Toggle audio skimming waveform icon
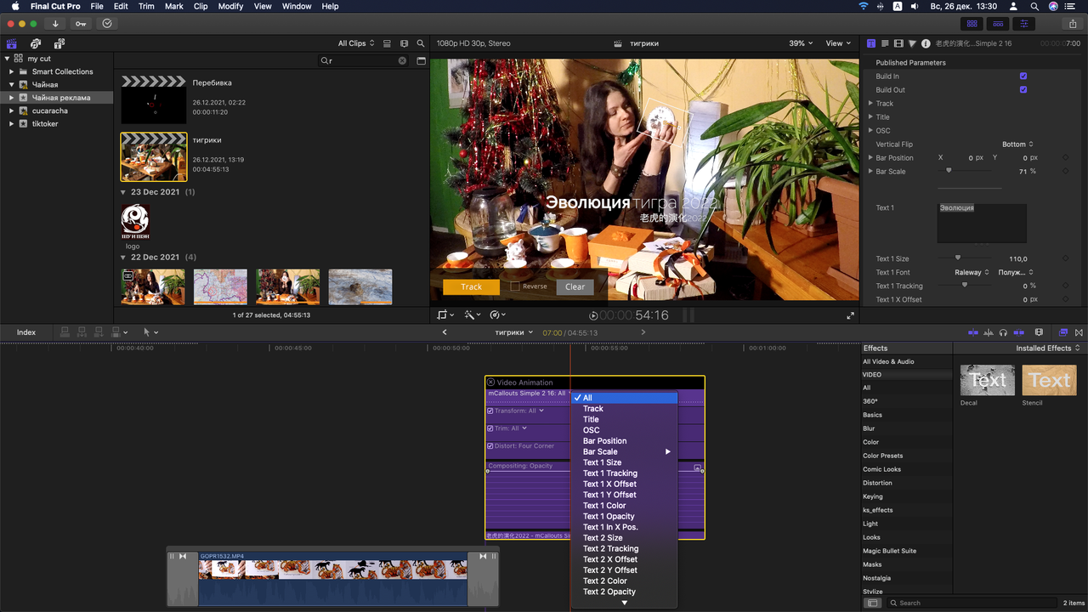The height and width of the screenshot is (612, 1088). [x=989, y=332]
